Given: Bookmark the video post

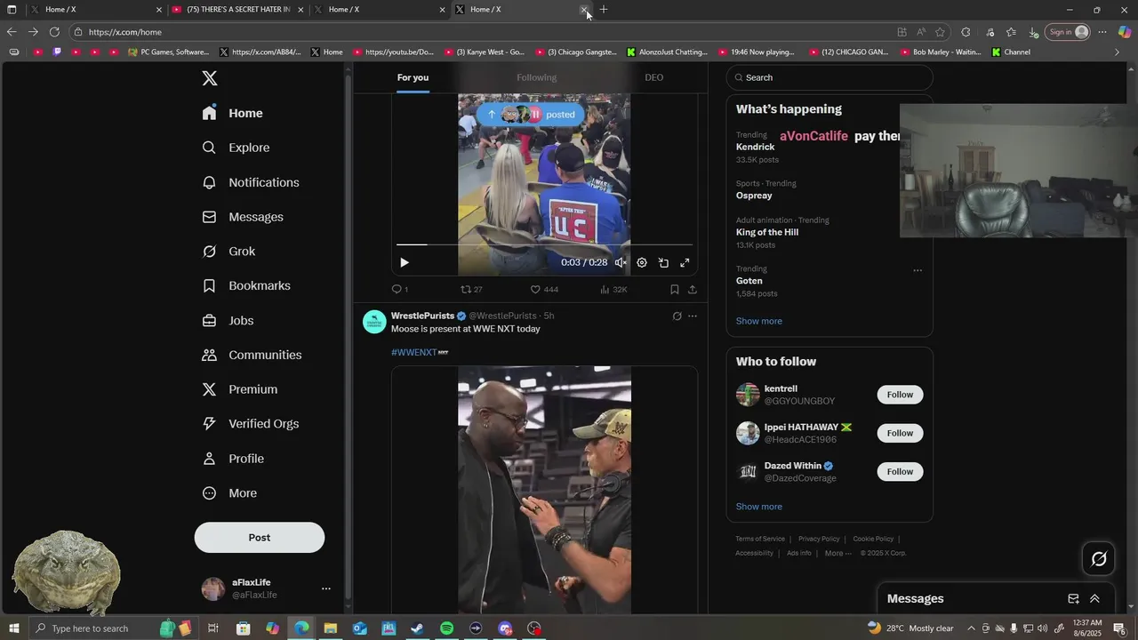Looking at the screenshot, I should click(x=674, y=289).
